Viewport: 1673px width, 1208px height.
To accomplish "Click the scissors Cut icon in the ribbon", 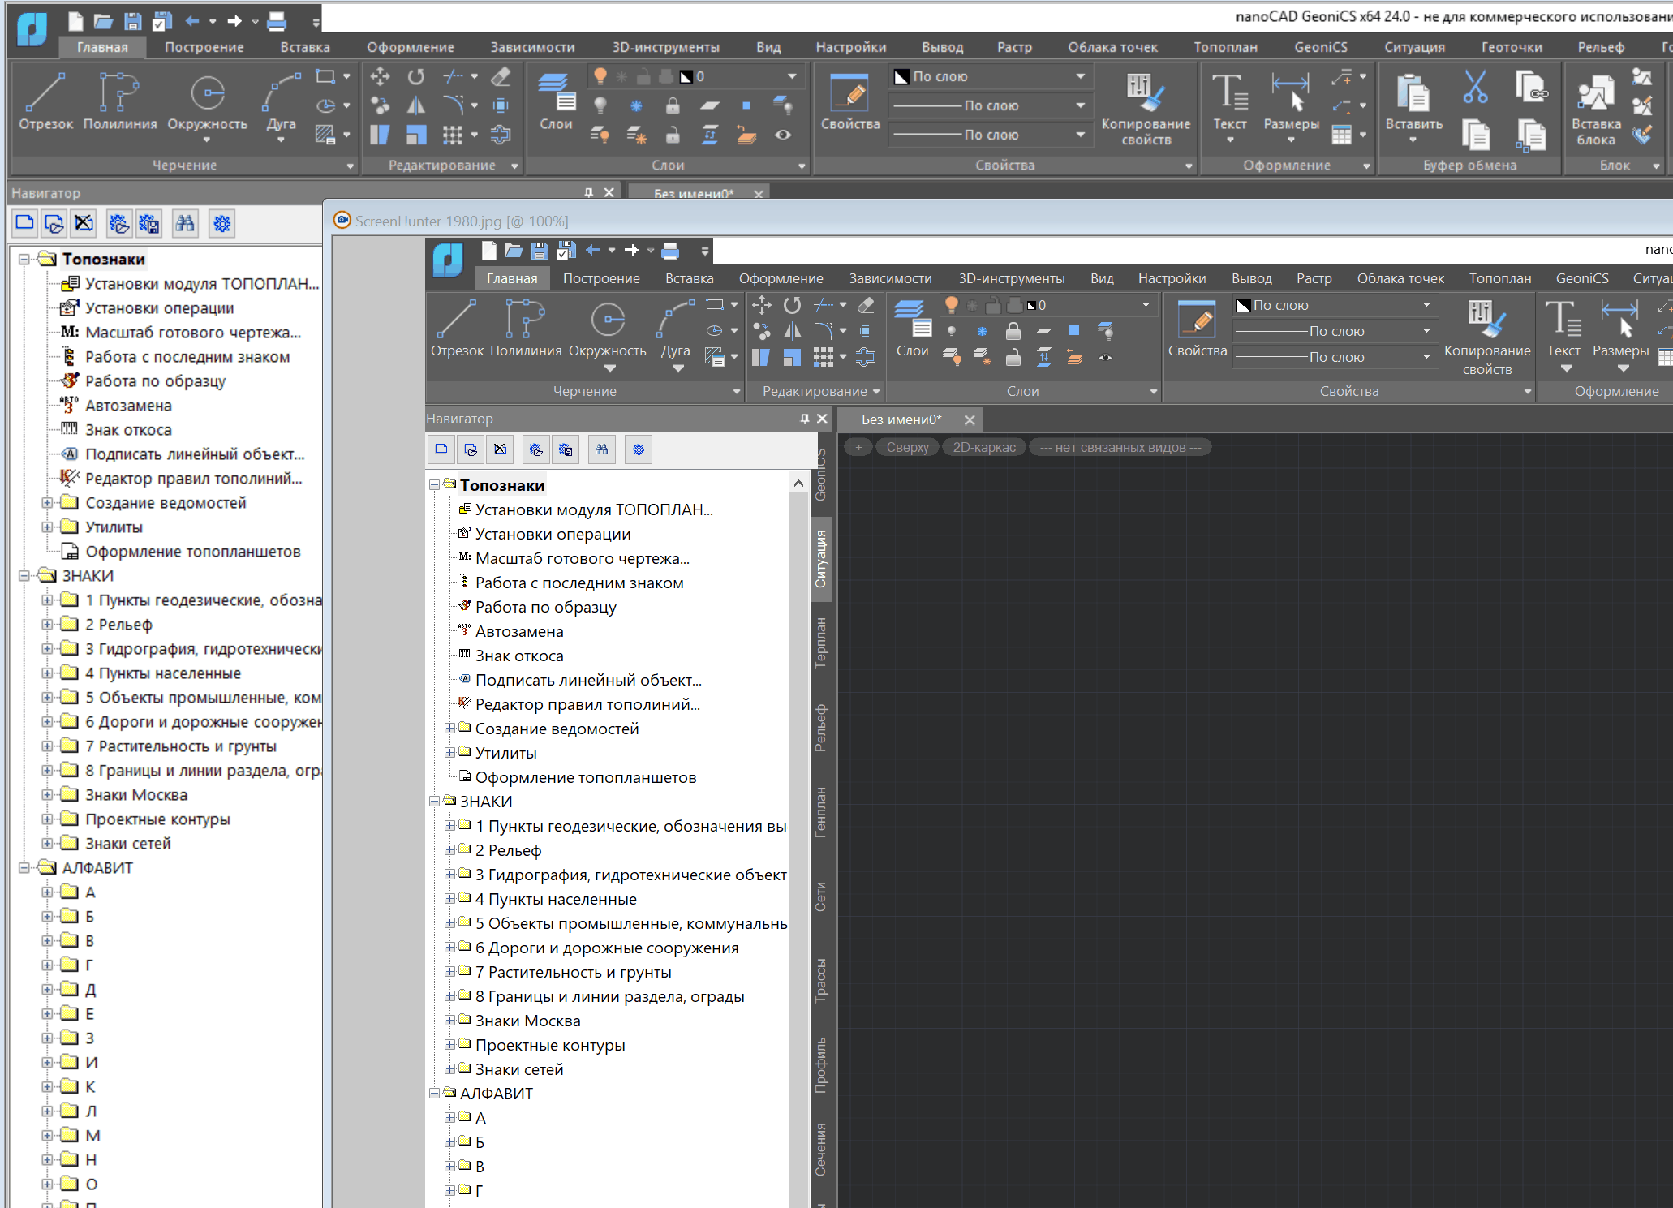I will 1474,88.
